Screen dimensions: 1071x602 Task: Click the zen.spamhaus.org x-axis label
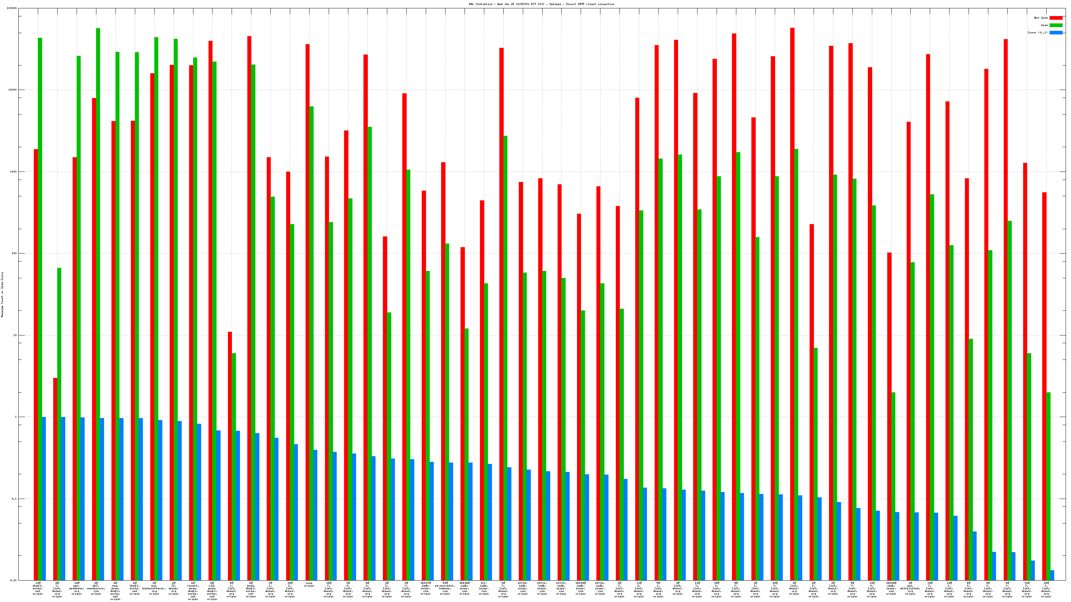pyautogui.click(x=77, y=588)
